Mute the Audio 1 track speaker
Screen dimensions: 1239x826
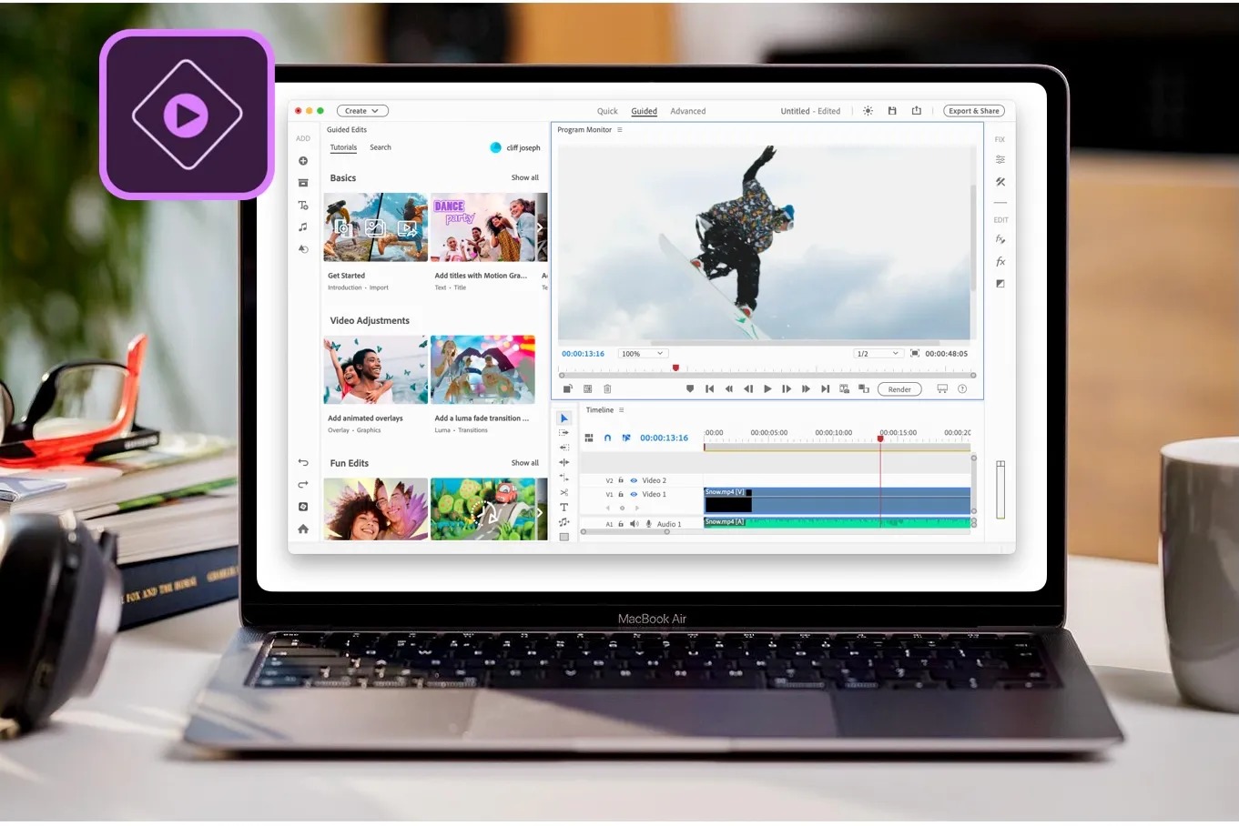pyautogui.click(x=635, y=524)
